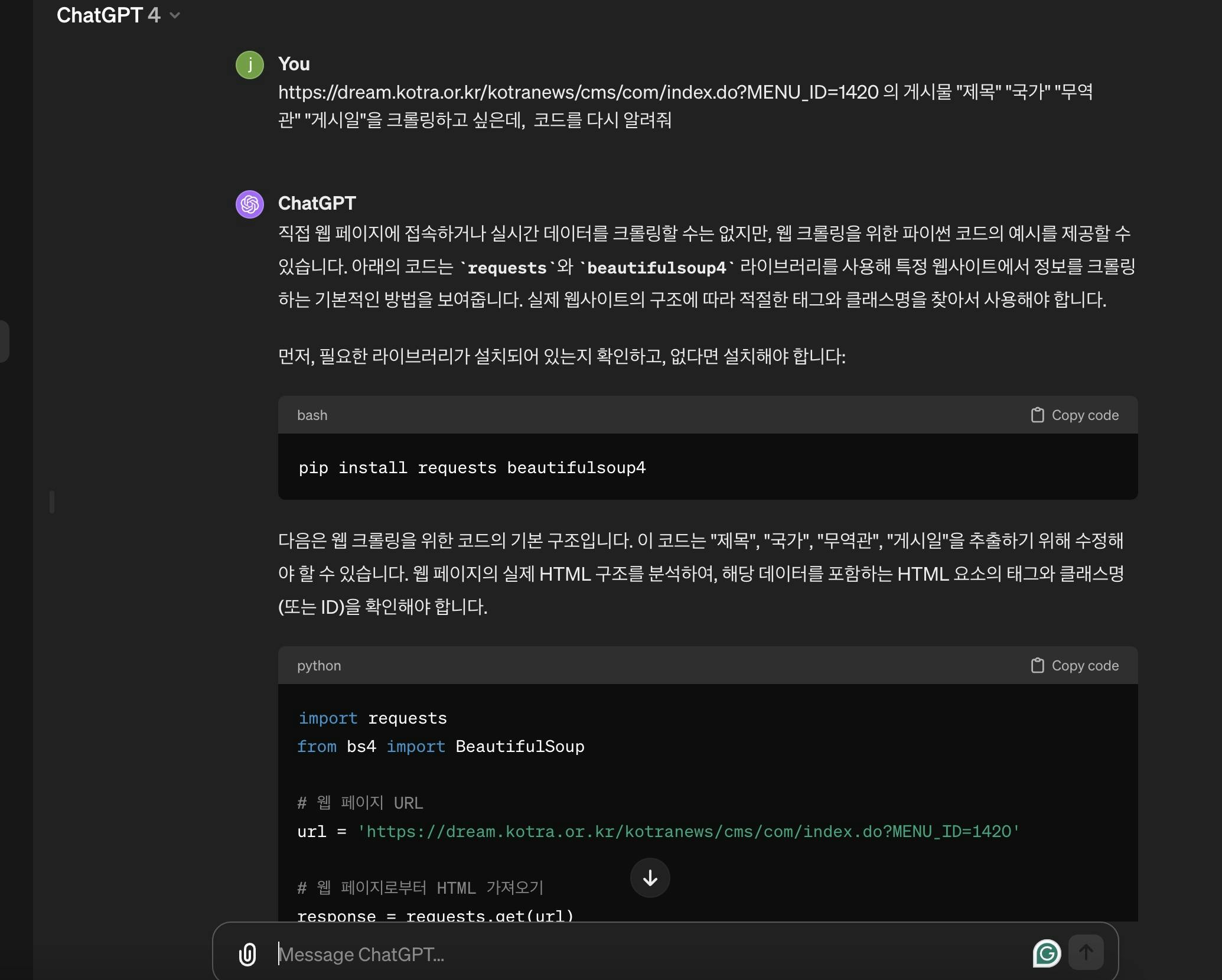Open the ChatGPT 4 model dropdown
The height and width of the screenshot is (980, 1222).
(x=118, y=15)
